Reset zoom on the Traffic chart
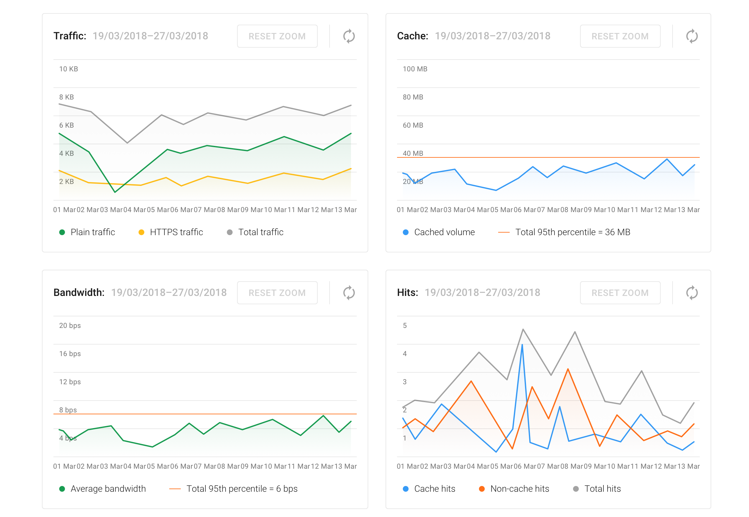This screenshot has width=749, height=517. [x=277, y=36]
